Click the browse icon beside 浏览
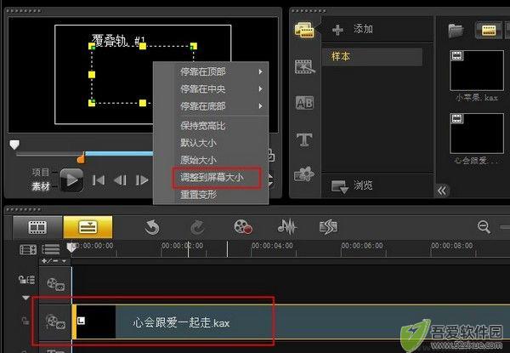Viewport: 510px width, 353px height. 339,186
